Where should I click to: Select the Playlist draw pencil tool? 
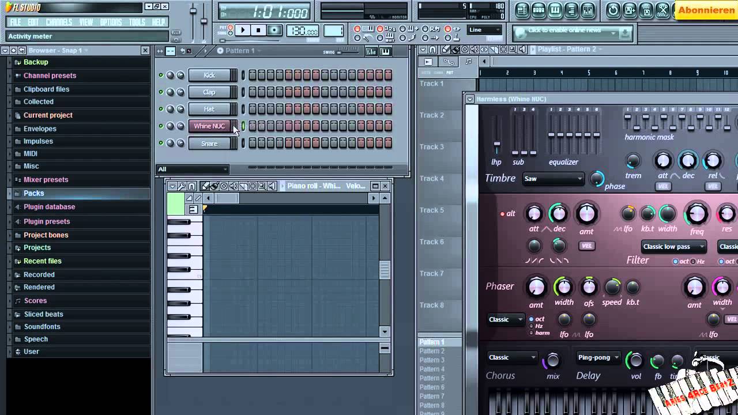446,50
